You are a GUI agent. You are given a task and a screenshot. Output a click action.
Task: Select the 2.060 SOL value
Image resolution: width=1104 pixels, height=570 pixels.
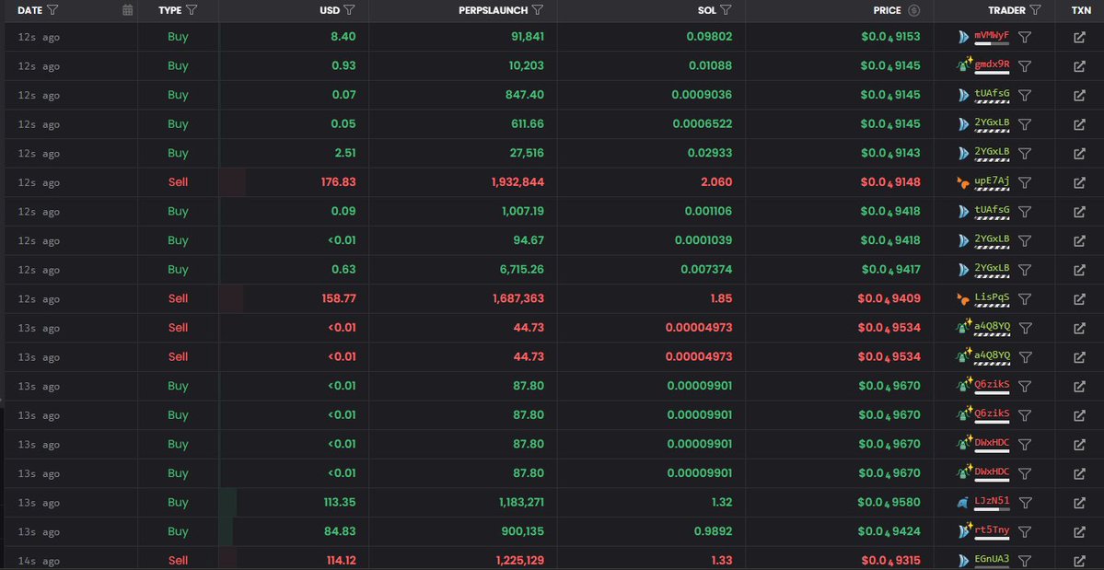click(x=716, y=182)
